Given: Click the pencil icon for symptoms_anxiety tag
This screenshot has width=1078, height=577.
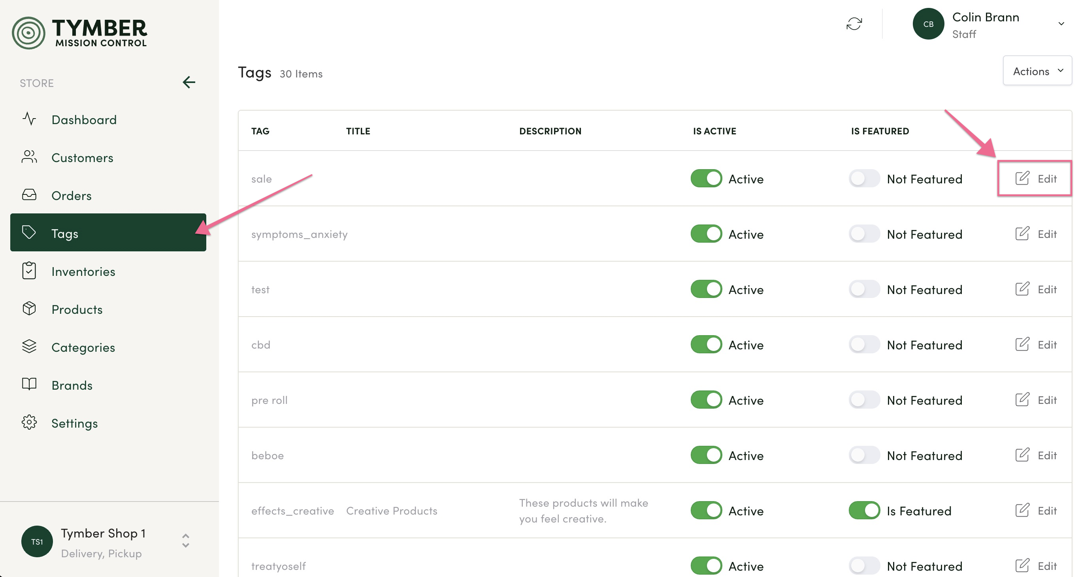Looking at the screenshot, I should click(1022, 234).
